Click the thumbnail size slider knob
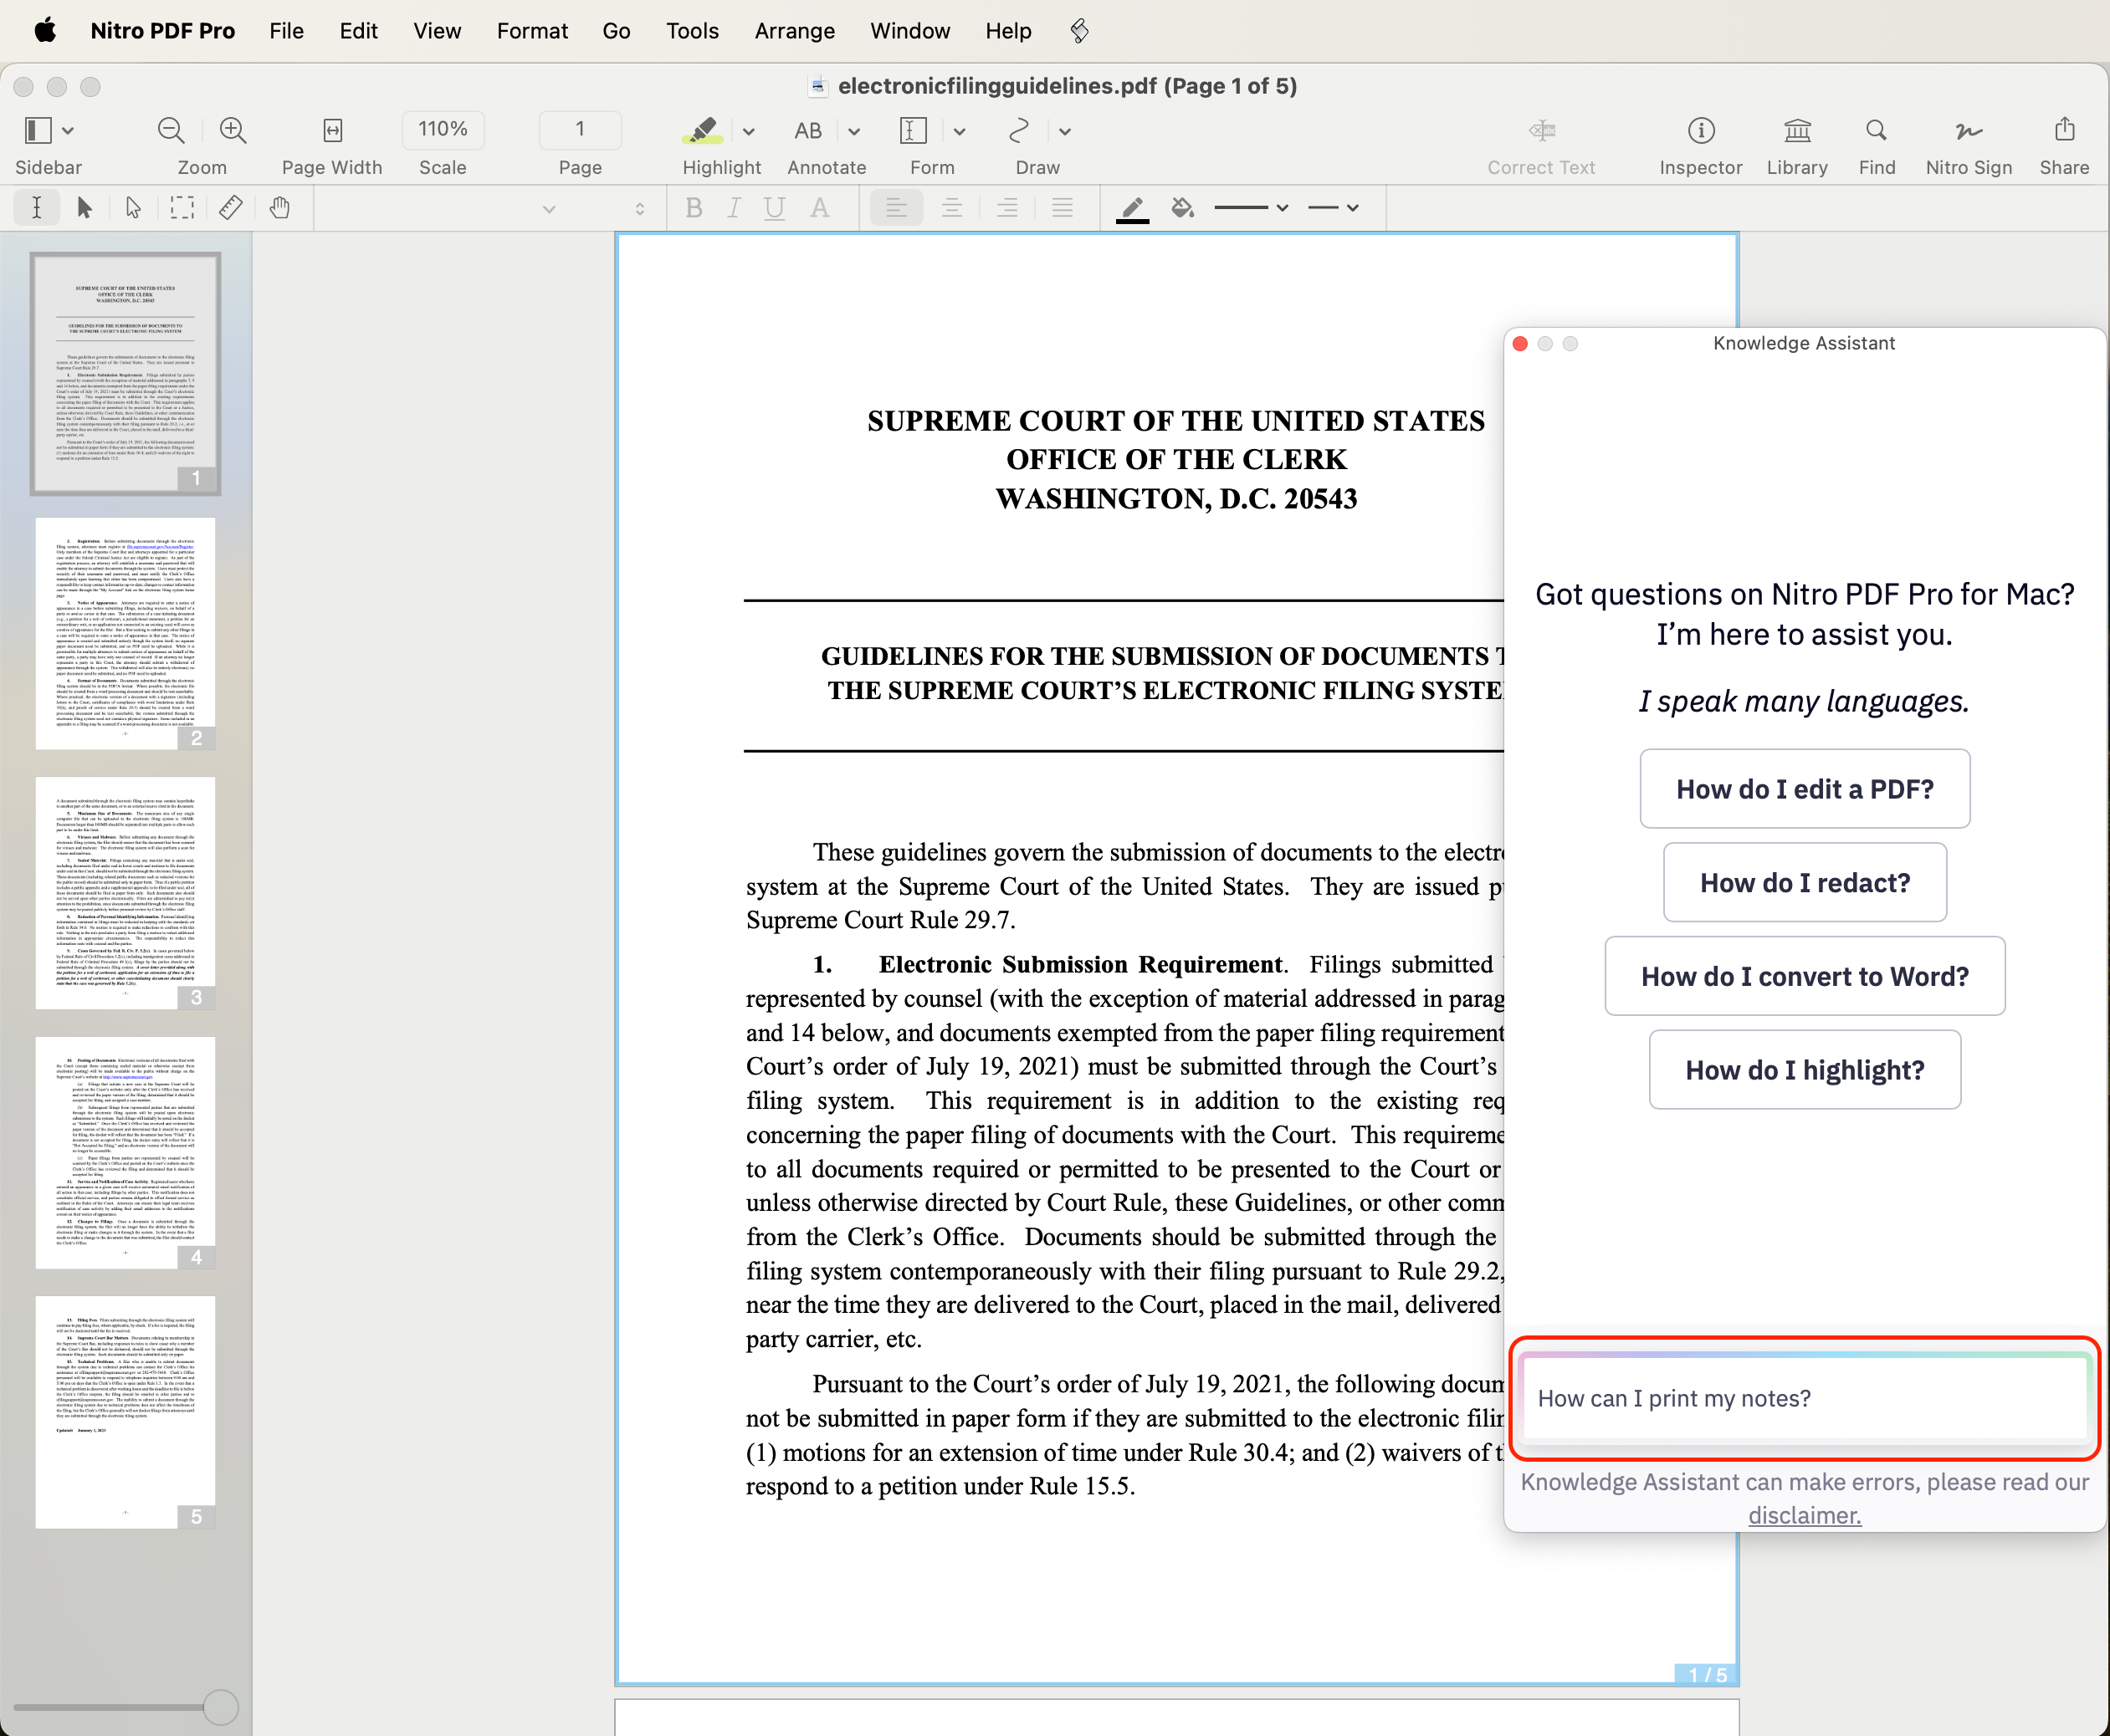This screenshot has height=1736, width=2110. pos(220,1707)
